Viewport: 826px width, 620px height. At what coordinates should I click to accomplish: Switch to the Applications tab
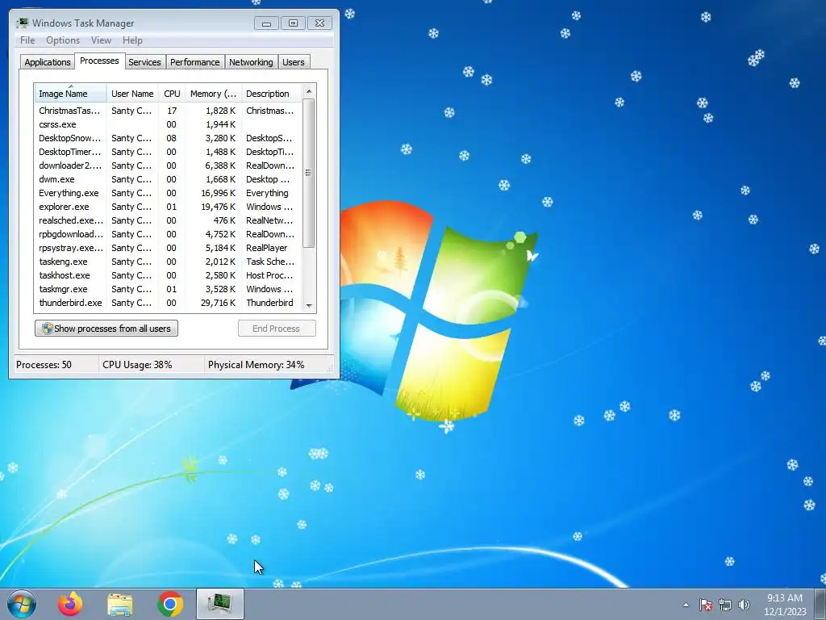coord(48,61)
